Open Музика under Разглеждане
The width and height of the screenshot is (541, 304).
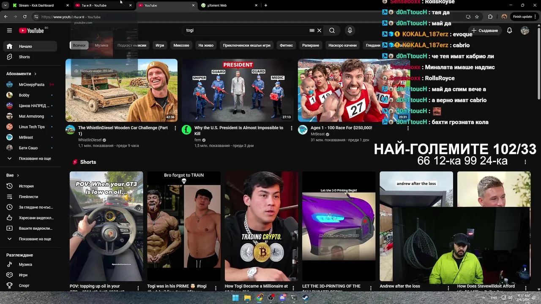click(30, 265)
